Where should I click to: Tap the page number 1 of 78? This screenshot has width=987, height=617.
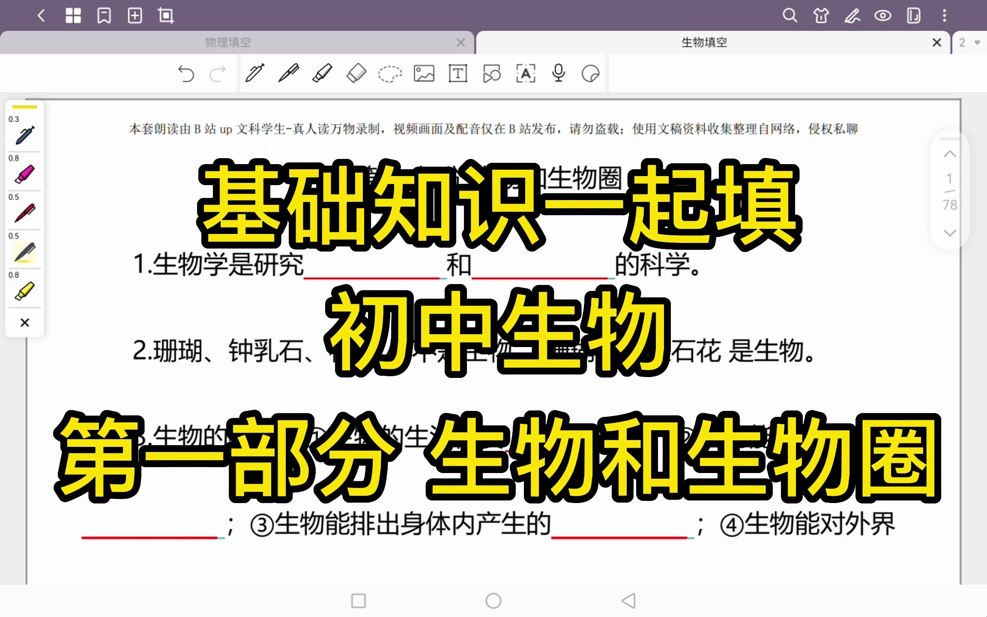click(x=950, y=192)
